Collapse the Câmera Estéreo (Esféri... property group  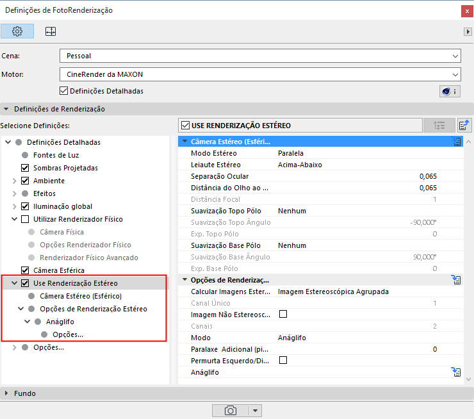coord(184,142)
